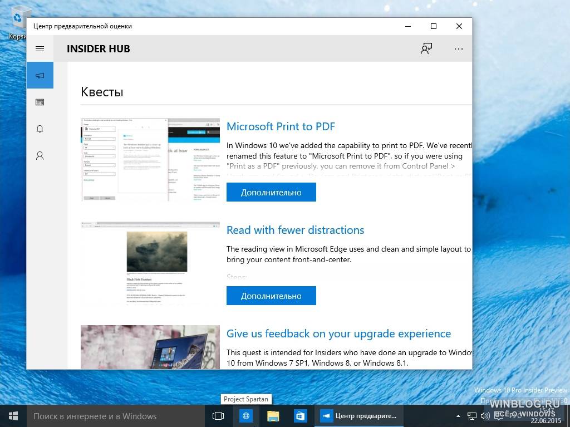The width and height of the screenshot is (570, 427).
Task: Click the "This quest is intended for Insiders" text
Action: coord(349,358)
